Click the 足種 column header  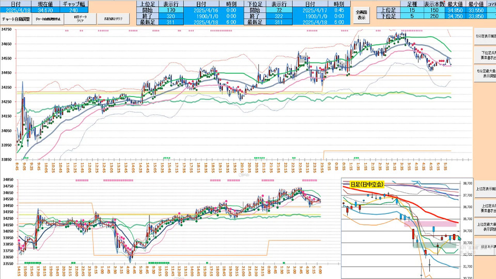pos(412,4)
